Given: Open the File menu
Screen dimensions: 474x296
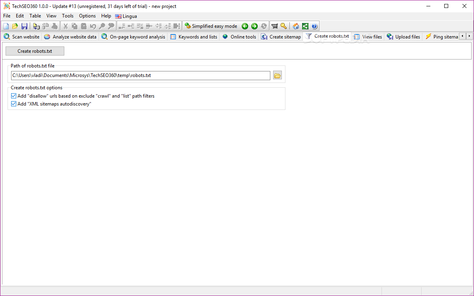Looking at the screenshot, I should (7, 16).
